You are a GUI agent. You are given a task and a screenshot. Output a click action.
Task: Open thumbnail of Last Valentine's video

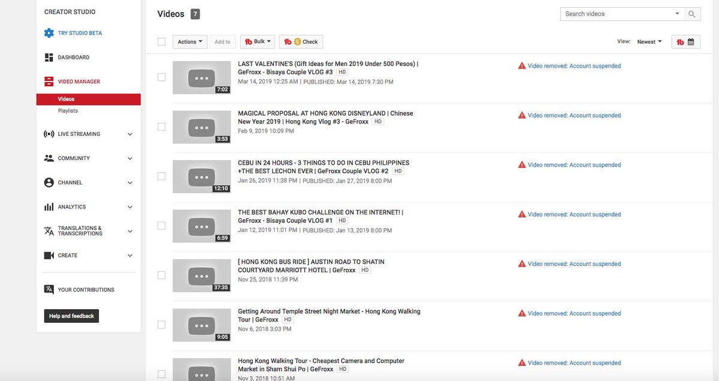(202, 77)
